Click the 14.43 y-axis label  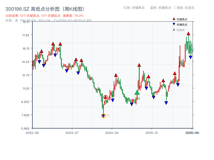pyautogui.click(x=25, y=62)
